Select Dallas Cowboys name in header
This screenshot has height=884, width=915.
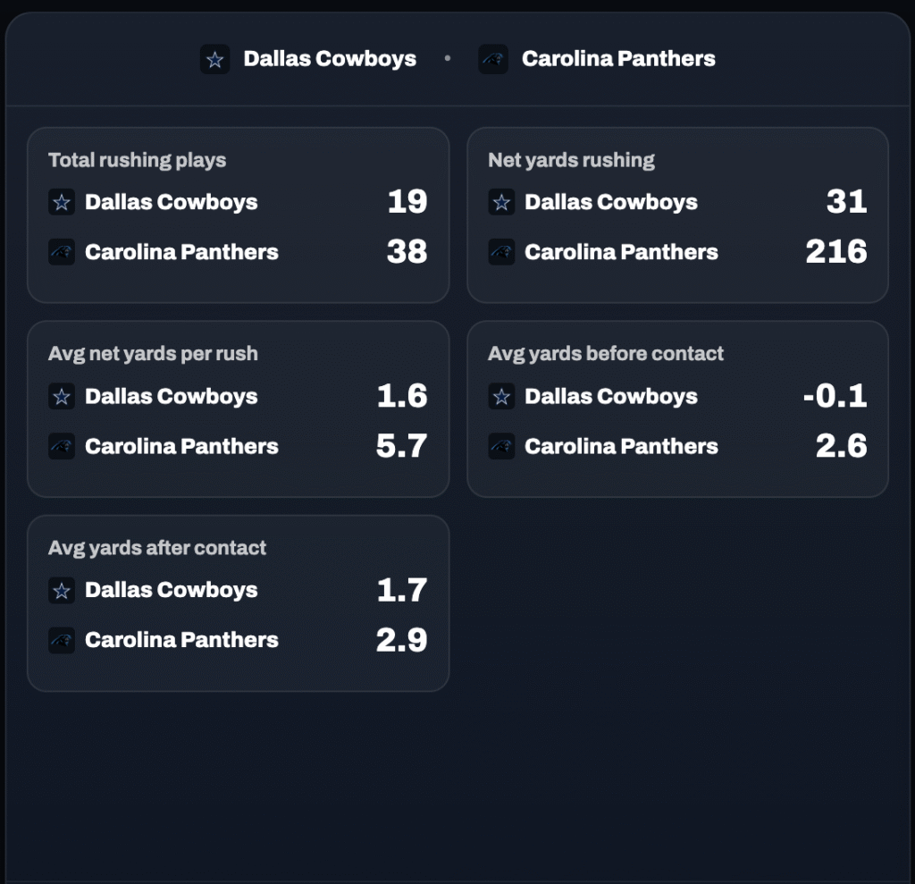tap(330, 59)
